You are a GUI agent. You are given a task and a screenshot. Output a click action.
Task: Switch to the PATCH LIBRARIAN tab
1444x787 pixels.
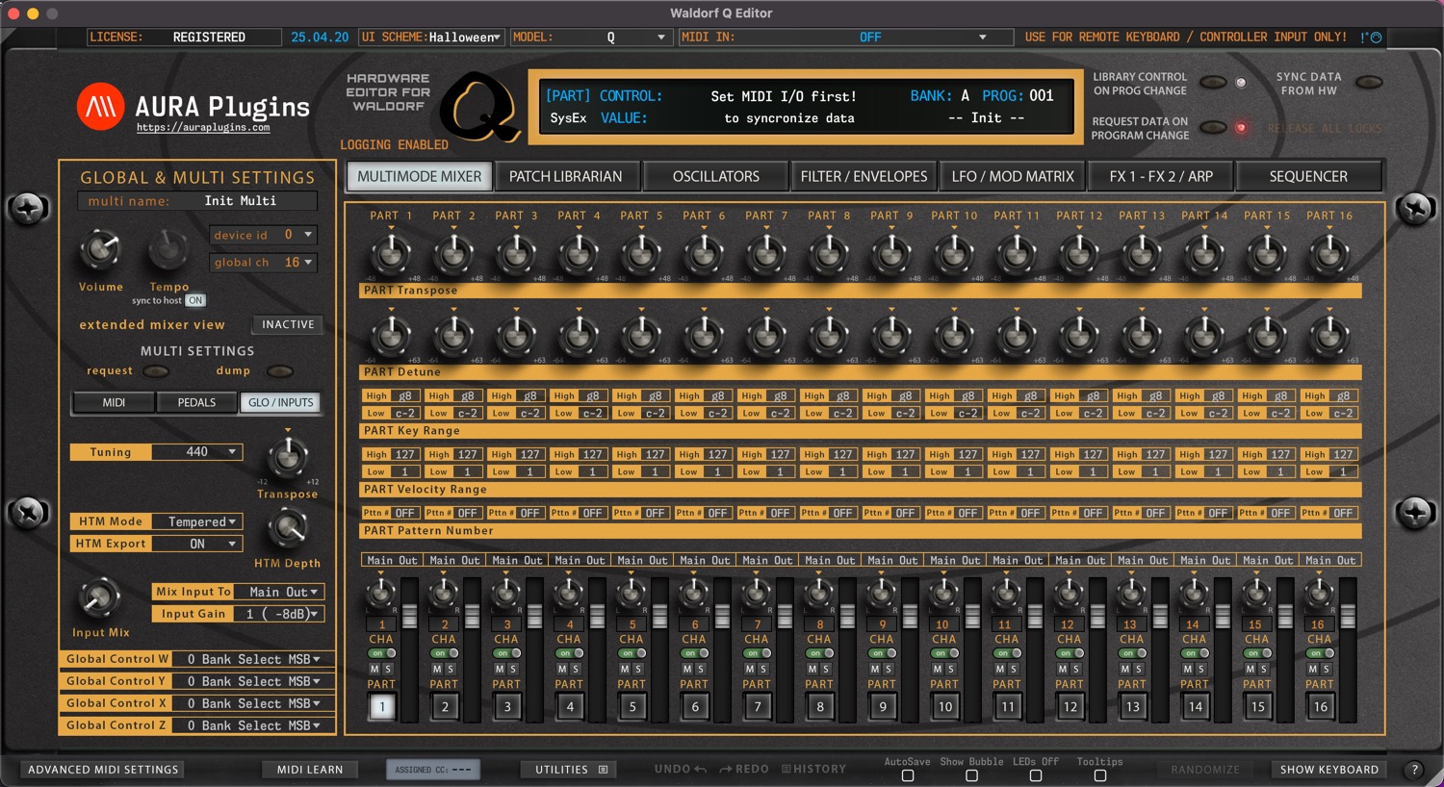coord(566,176)
